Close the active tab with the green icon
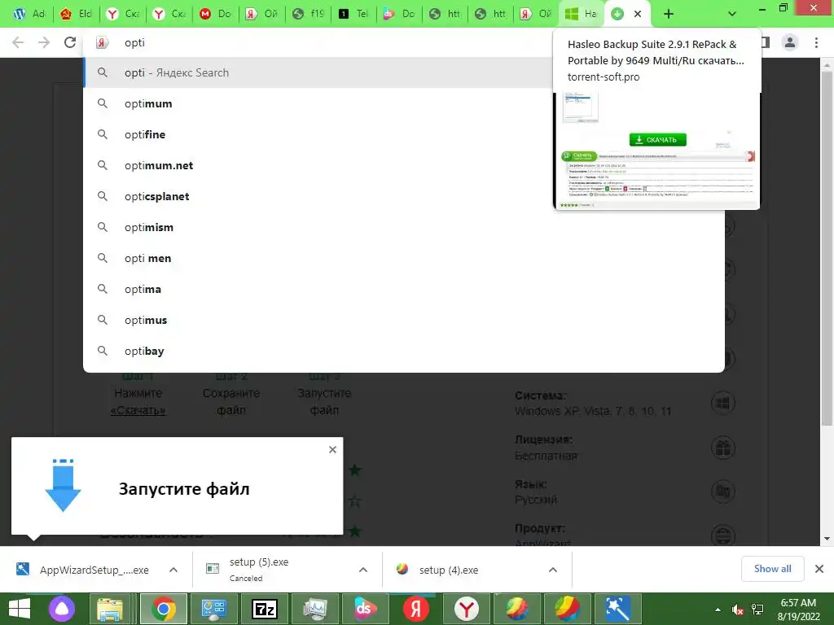834x625 pixels. point(638,14)
